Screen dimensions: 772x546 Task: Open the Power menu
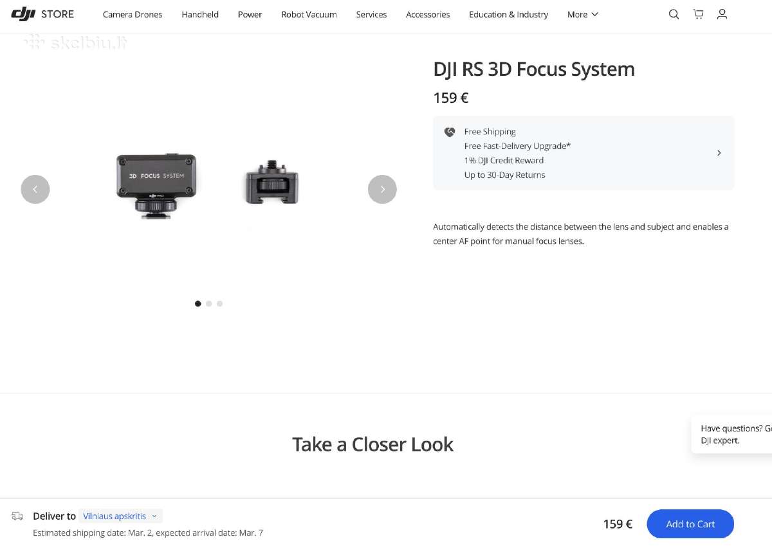(x=250, y=14)
